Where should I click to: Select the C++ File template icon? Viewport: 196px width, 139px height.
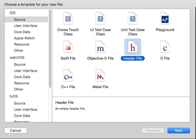[x=68, y=75]
